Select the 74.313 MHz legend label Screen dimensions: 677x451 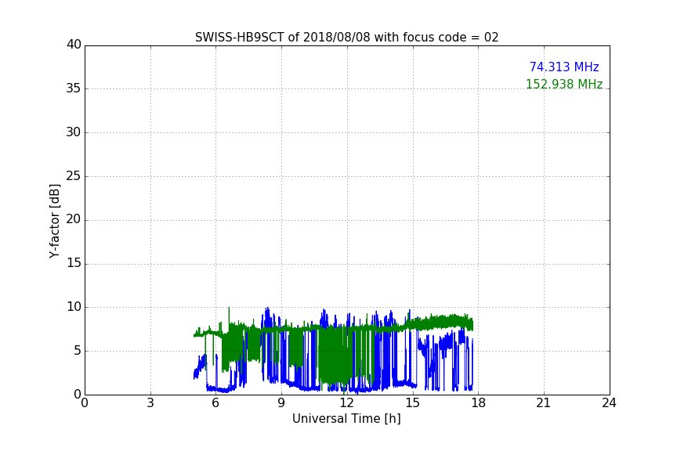pos(564,67)
